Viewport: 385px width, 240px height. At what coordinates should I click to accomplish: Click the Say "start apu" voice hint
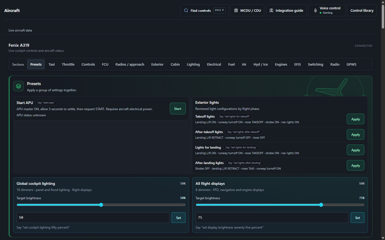pos(46,103)
